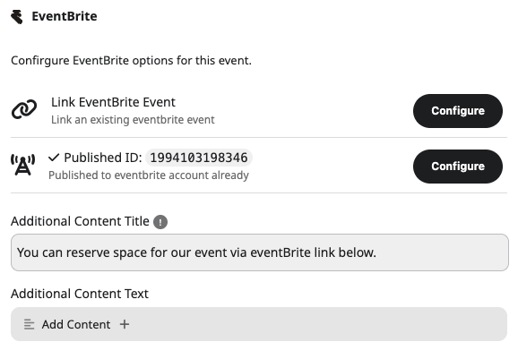Click the chain link icon
This screenshot has width=518, height=359.
24,109
